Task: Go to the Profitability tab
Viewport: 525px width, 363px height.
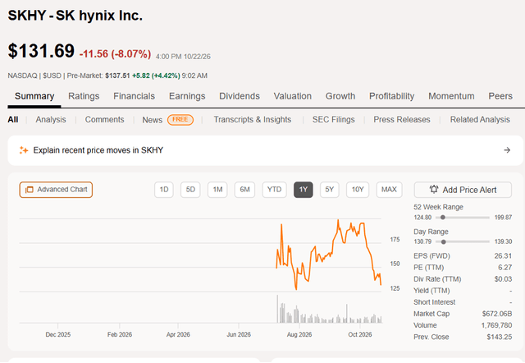Action: coord(392,96)
